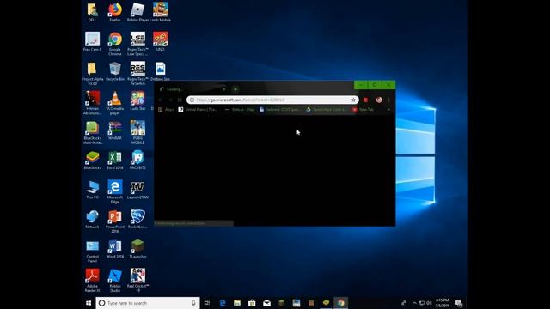Open the BlueStacks Multi-Instance shortcut
This screenshot has width=550, height=309.
tap(92, 132)
